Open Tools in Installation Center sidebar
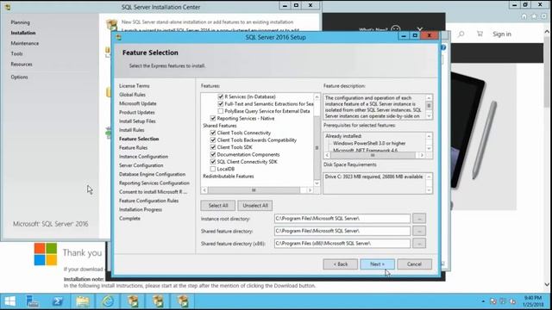This screenshot has width=552, height=310. point(16,53)
